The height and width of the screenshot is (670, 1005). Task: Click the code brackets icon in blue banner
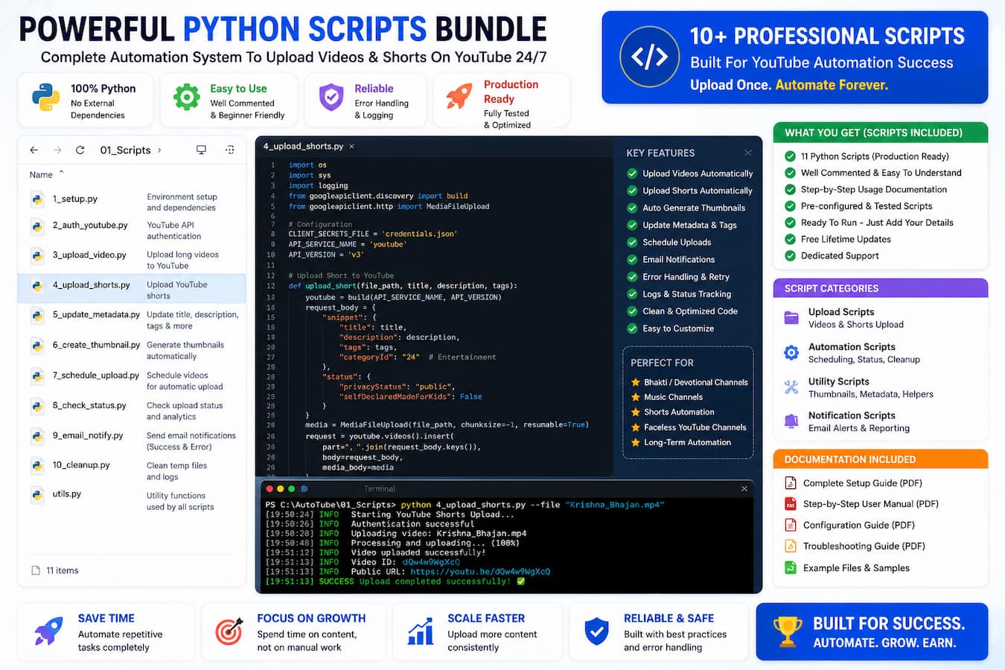pos(649,57)
